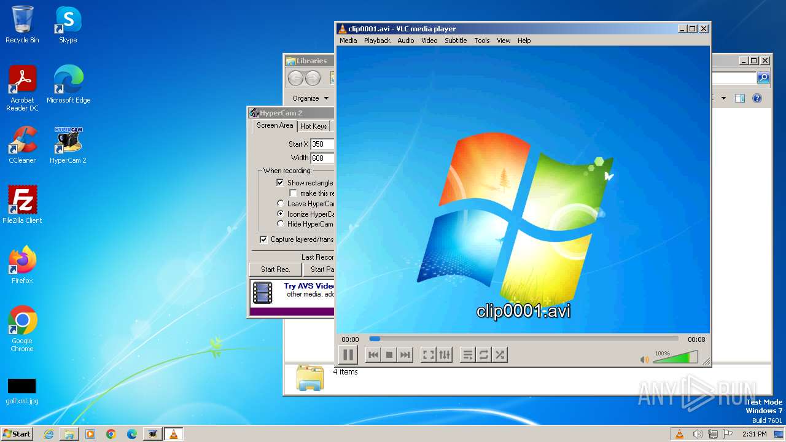Open Acrobat Reader DC shortcut
This screenshot has height=442, width=786.
pyautogui.click(x=22, y=88)
